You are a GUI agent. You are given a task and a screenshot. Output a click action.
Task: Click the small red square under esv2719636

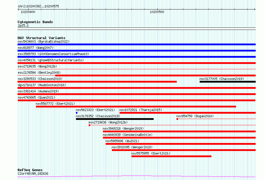tap(89, 125)
